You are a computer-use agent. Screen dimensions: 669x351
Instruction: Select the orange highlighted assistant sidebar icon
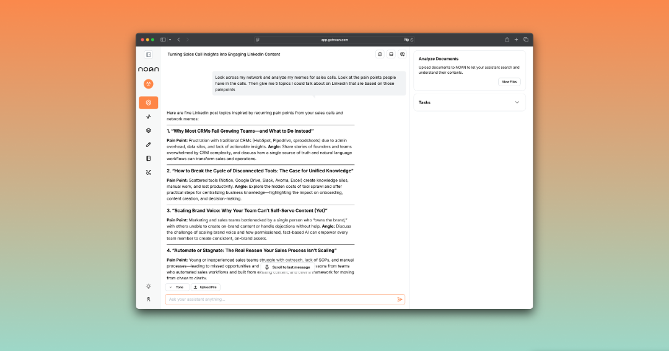(x=148, y=102)
